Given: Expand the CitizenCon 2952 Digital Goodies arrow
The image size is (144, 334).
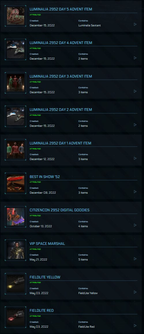Looking at the screenshot, I should (135, 225).
